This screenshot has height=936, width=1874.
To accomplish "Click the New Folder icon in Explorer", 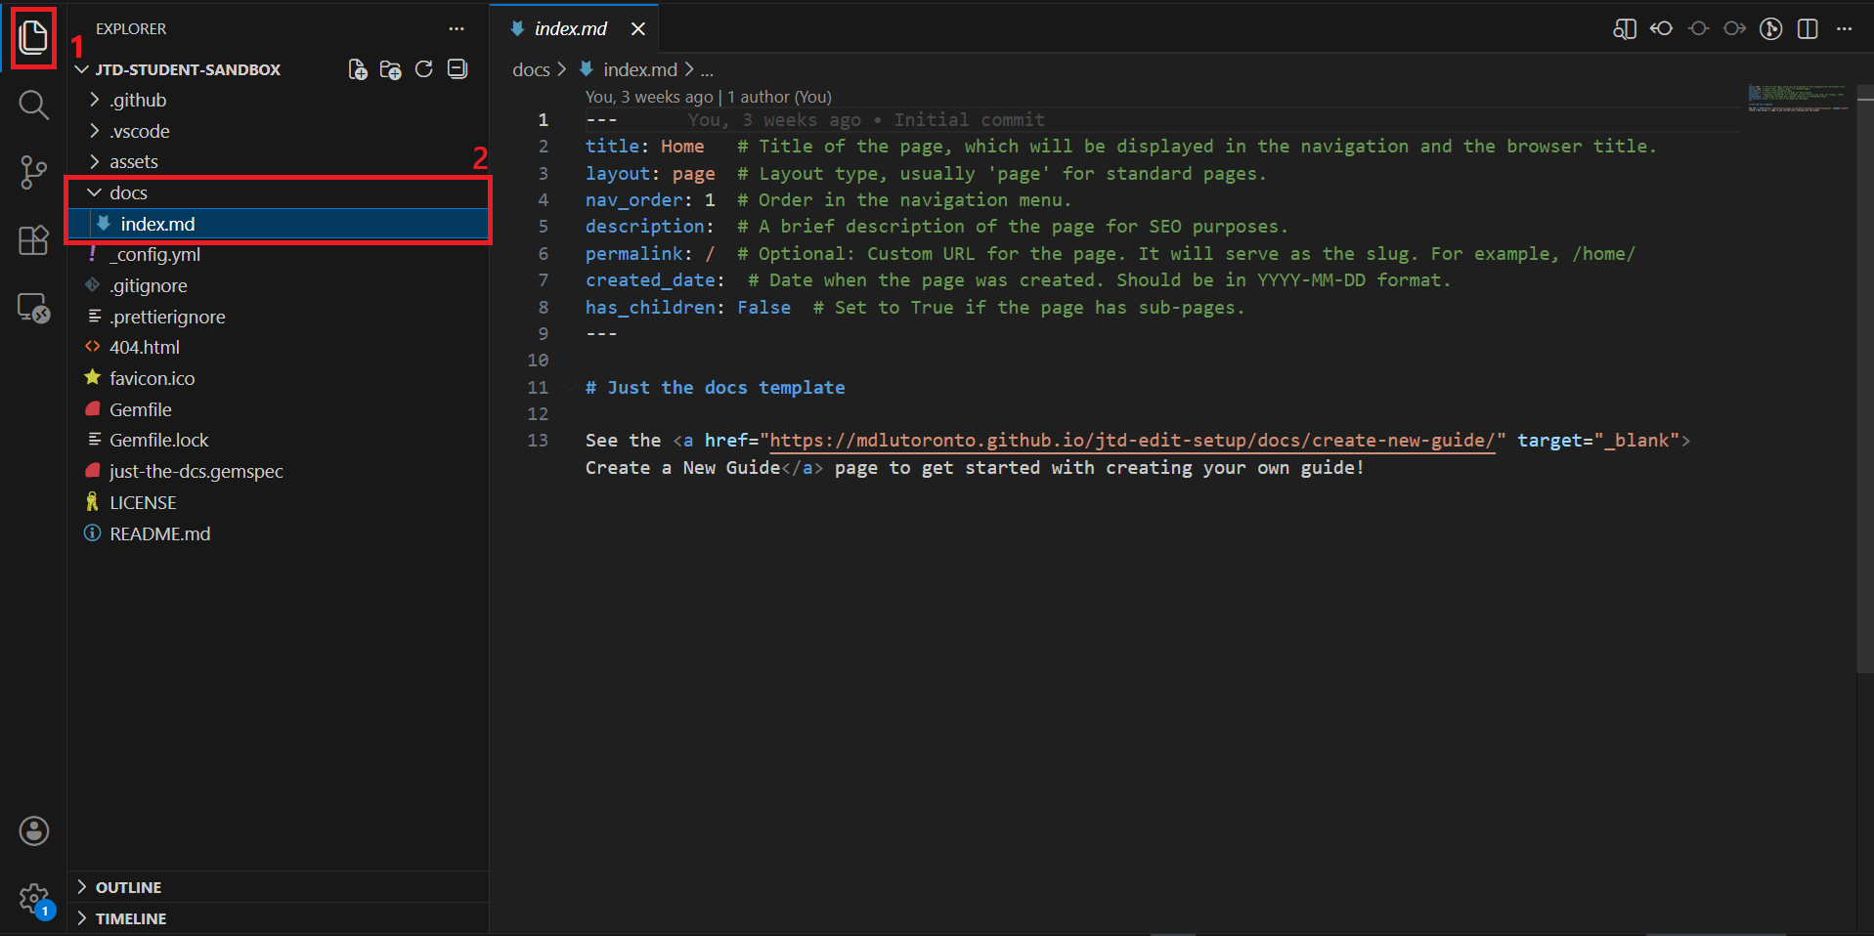I will click(390, 69).
